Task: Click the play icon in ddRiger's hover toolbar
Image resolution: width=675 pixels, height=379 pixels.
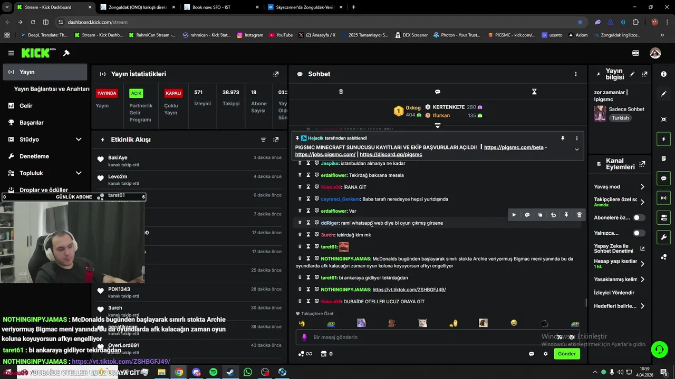Action: pyautogui.click(x=514, y=215)
